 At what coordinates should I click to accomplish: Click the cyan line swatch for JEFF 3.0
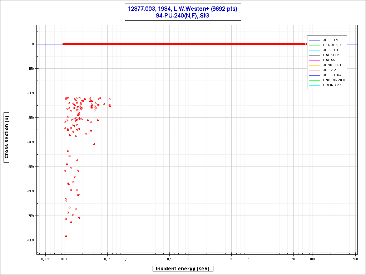click(x=315, y=50)
